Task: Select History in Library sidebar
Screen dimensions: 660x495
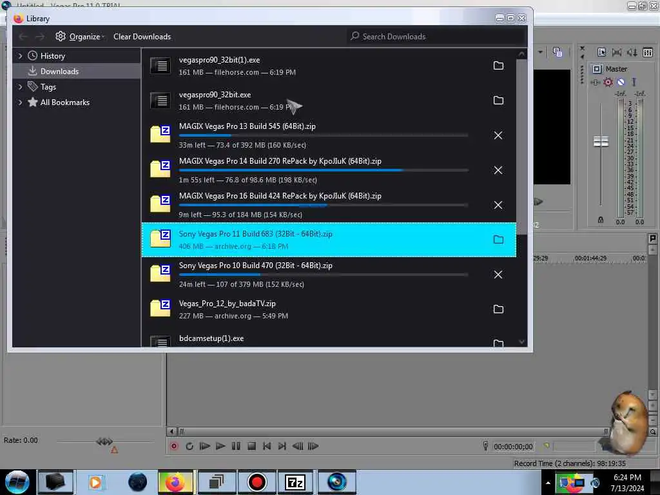Action: click(53, 56)
